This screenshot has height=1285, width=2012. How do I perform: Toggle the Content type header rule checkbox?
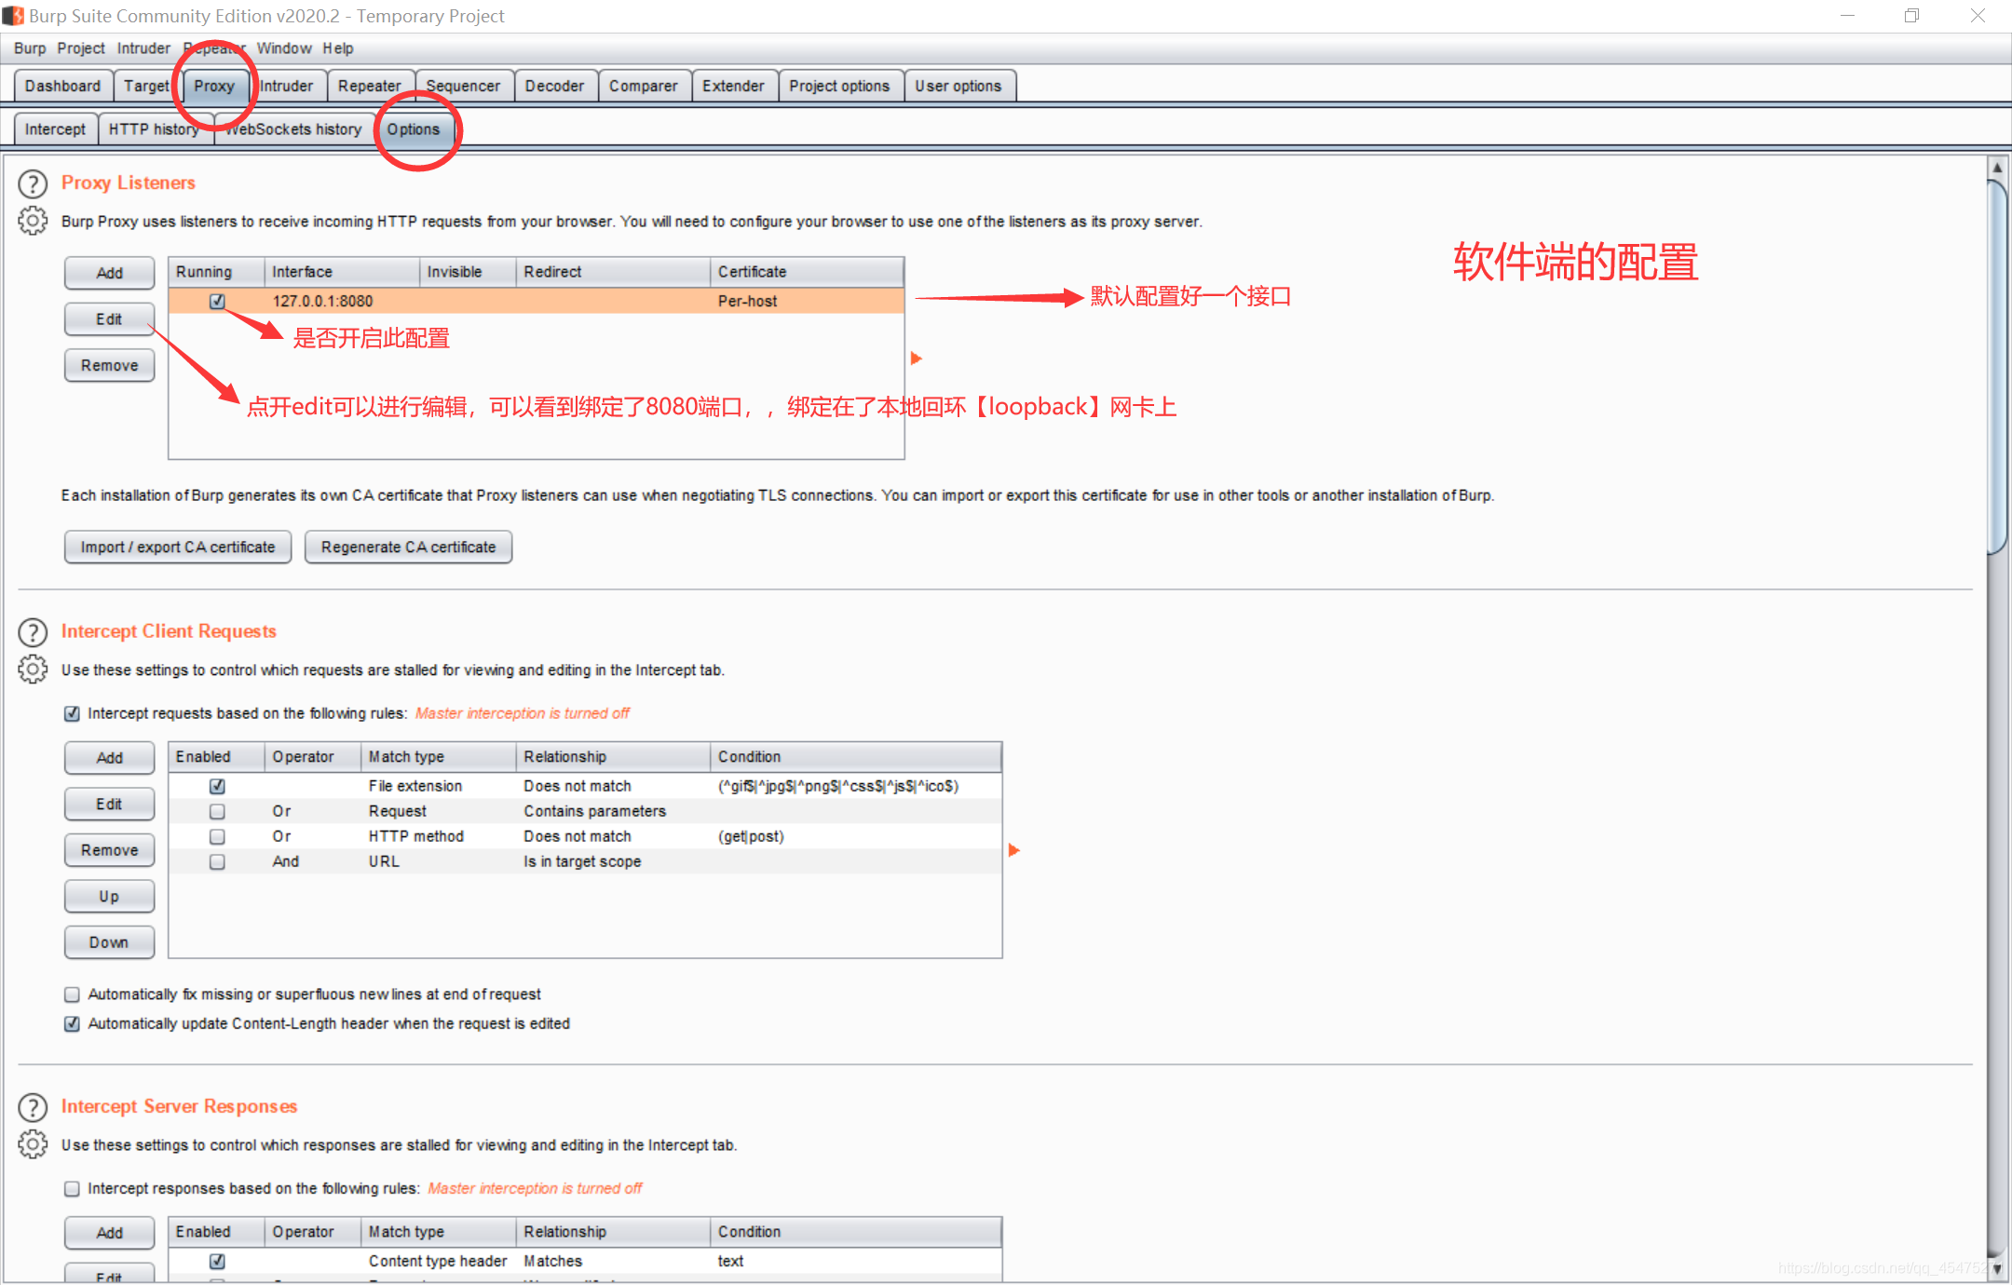tap(217, 1261)
